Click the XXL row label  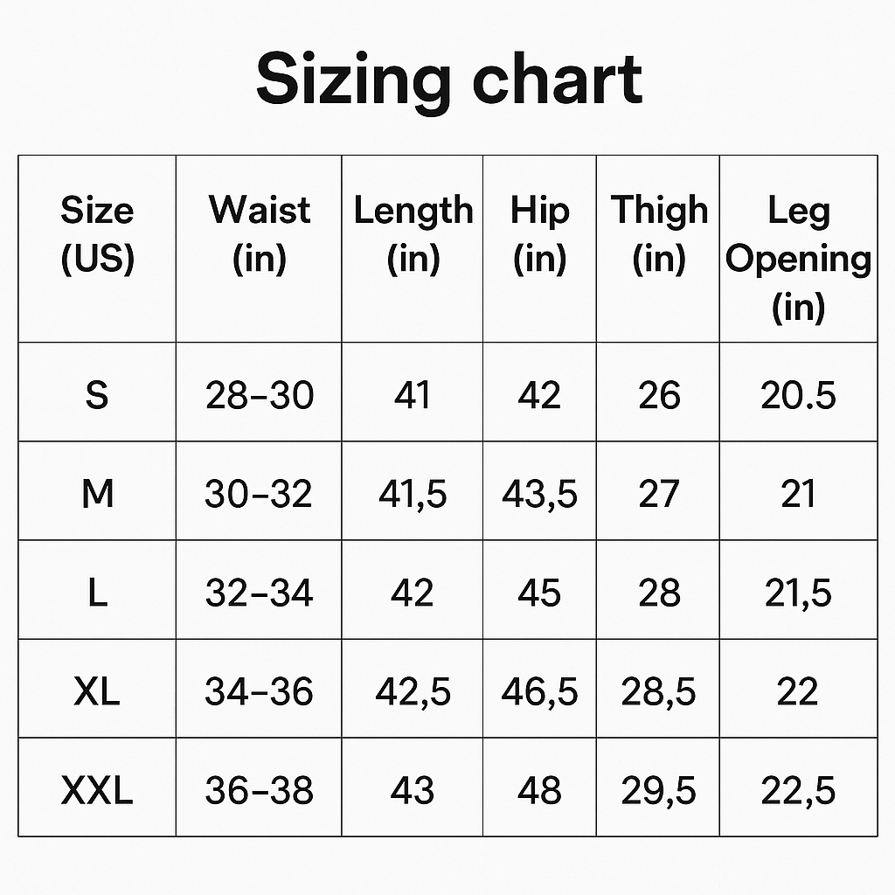97,791
